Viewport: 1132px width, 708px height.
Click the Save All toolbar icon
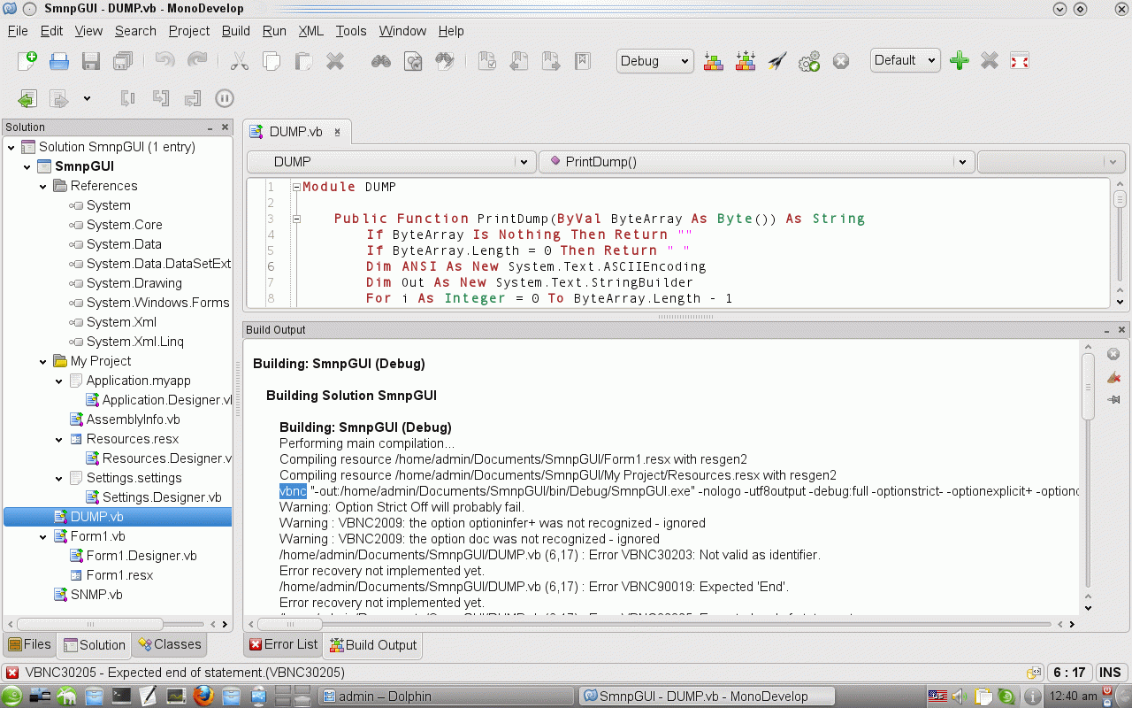click(123, 60)
